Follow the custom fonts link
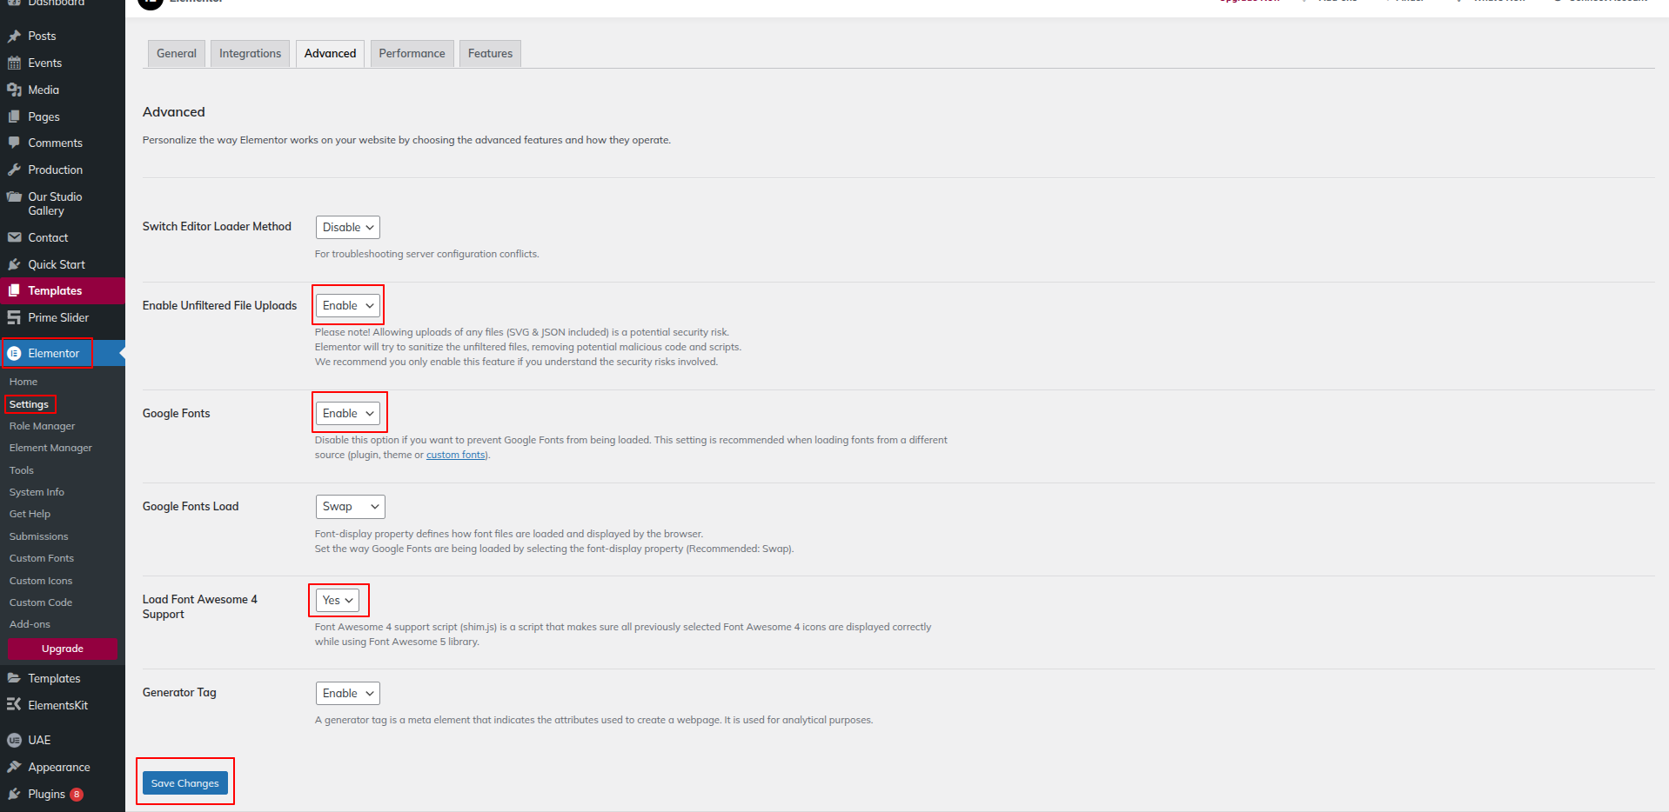 click(456, 456)
